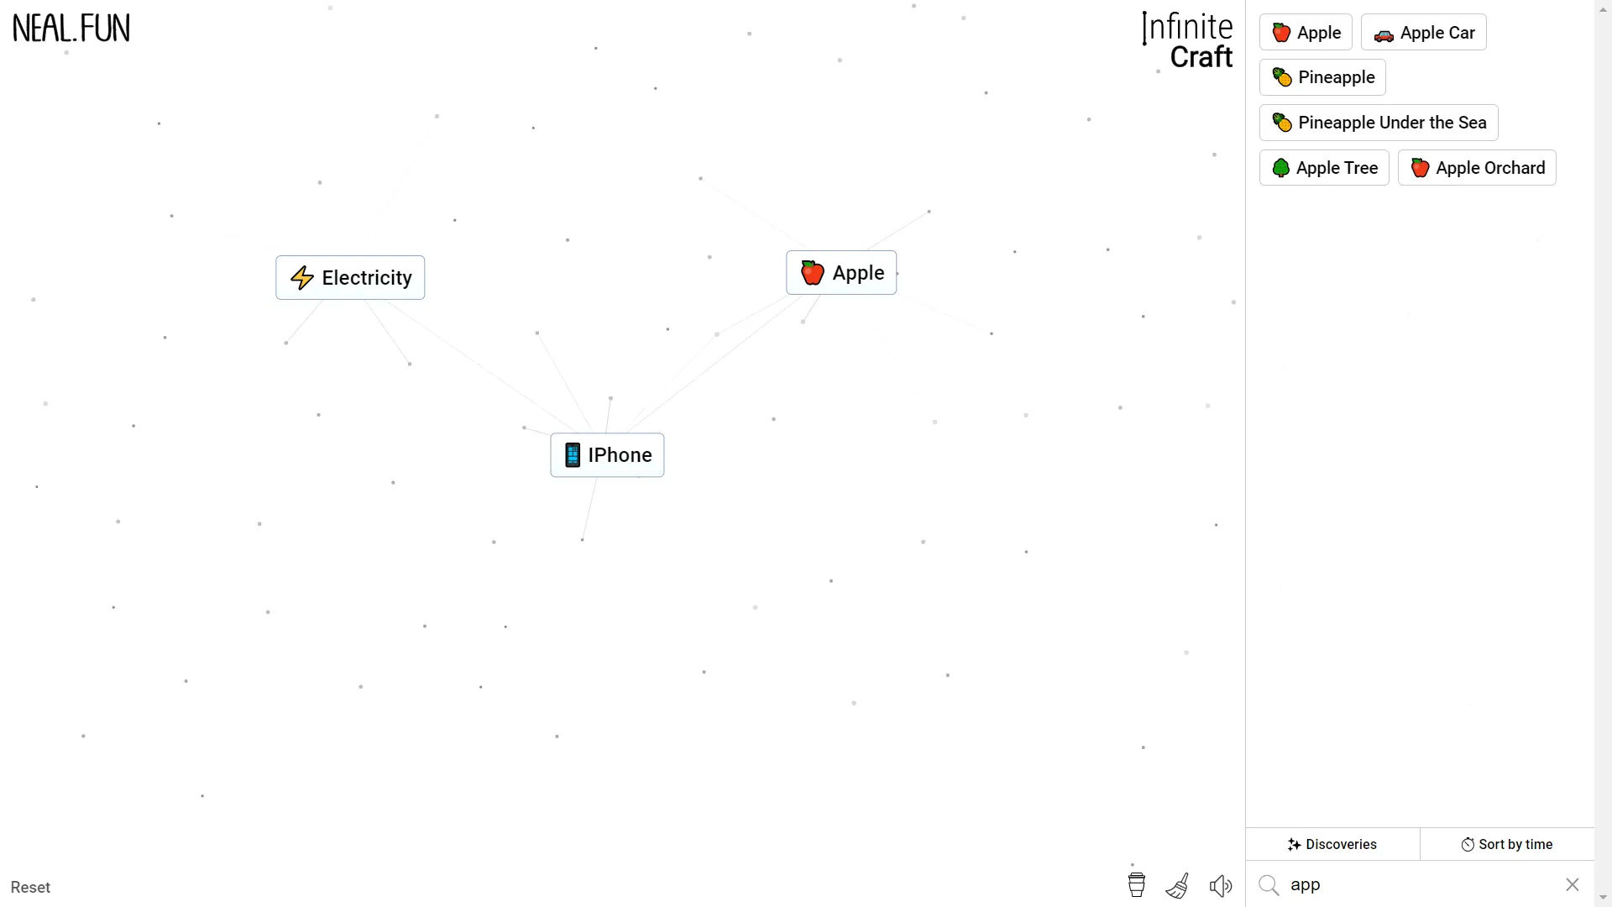This screenshot has height=907, width=1612.
Task: Click the brush/clear canvas icon
Action: point(1177,885)
